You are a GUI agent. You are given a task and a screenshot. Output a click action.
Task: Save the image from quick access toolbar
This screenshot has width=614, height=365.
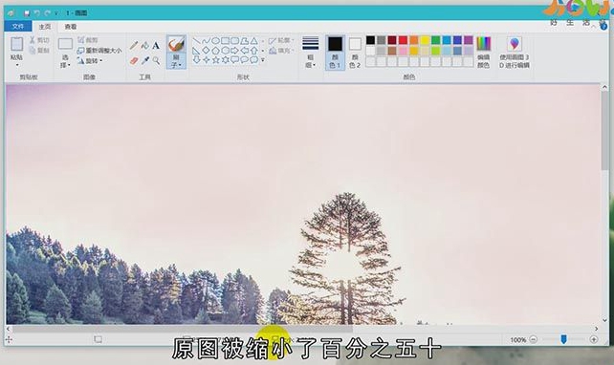click(x=27, y=13)
